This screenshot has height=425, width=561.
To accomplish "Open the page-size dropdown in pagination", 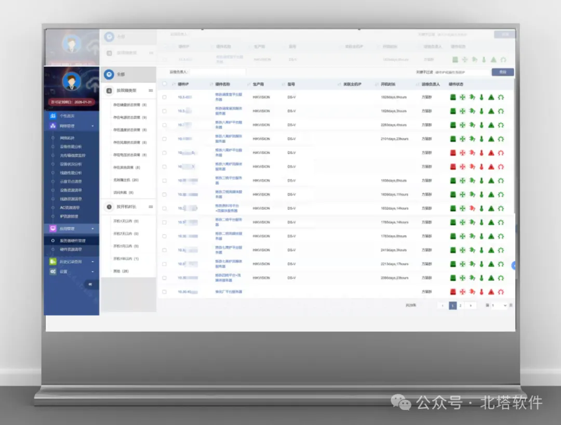I will pos(499,306).
